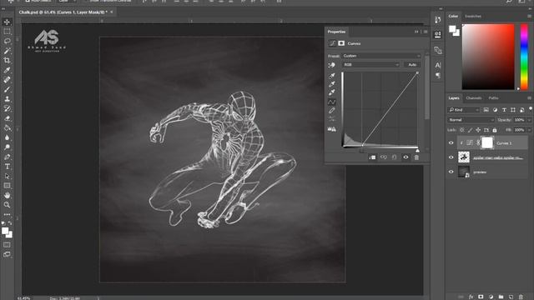
Task: Change screen mode at toolbar bottom
Action: point(7,254)
